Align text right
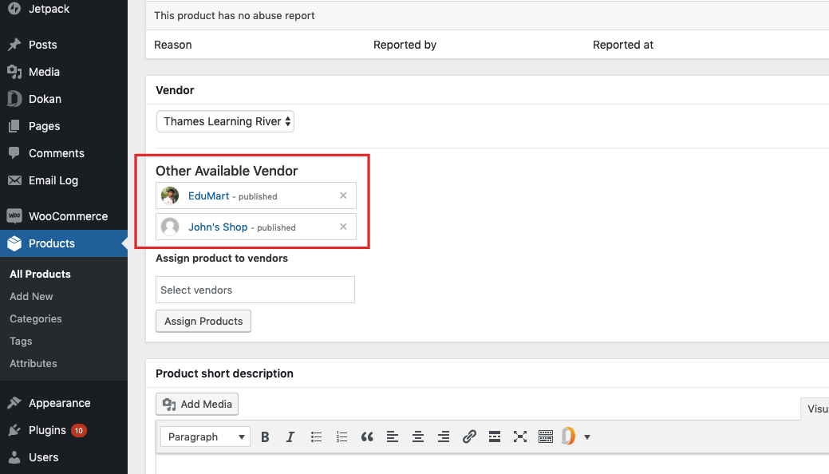 pos(444,437)
